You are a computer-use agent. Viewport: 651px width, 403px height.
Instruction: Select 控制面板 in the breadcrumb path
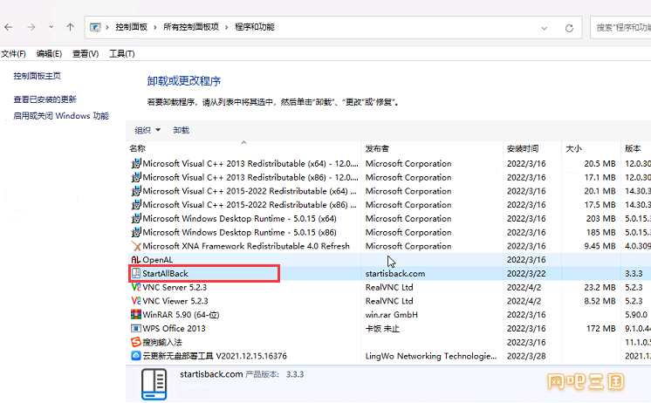point(131,27)
